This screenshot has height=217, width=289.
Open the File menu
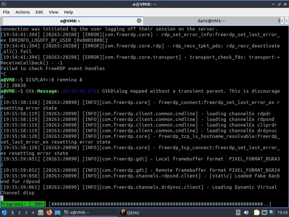point(6,12)
